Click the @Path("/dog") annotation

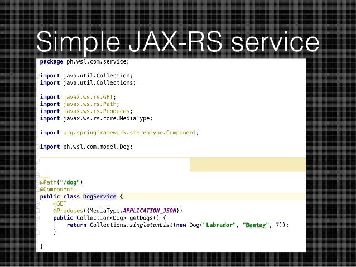[61, 182]
